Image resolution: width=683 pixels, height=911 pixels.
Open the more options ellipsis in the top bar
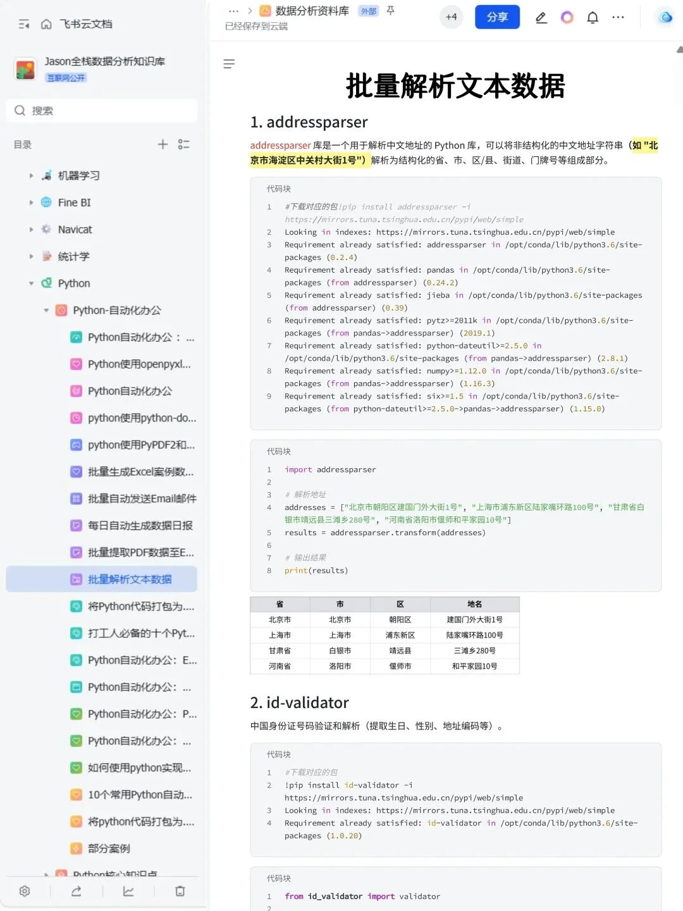618,17
